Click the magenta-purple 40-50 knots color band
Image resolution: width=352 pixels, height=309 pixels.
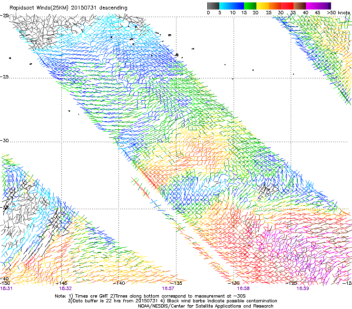317,6
